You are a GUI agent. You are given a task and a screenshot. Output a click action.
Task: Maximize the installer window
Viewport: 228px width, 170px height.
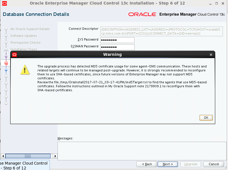pyautogui.click(x=217, y=3)
